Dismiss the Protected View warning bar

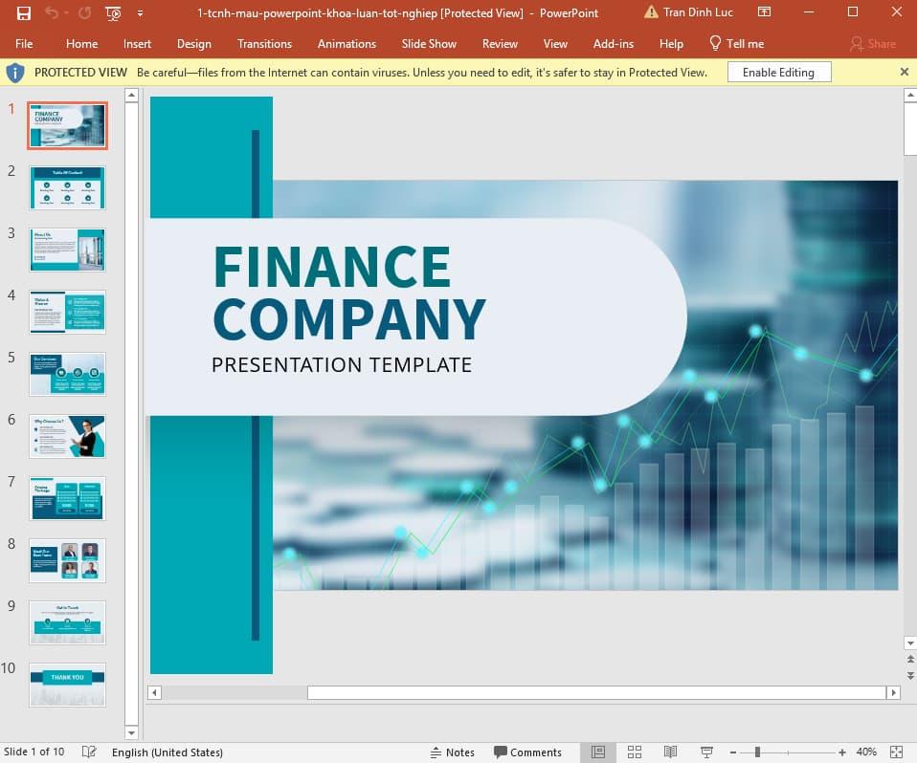(904, 71)
